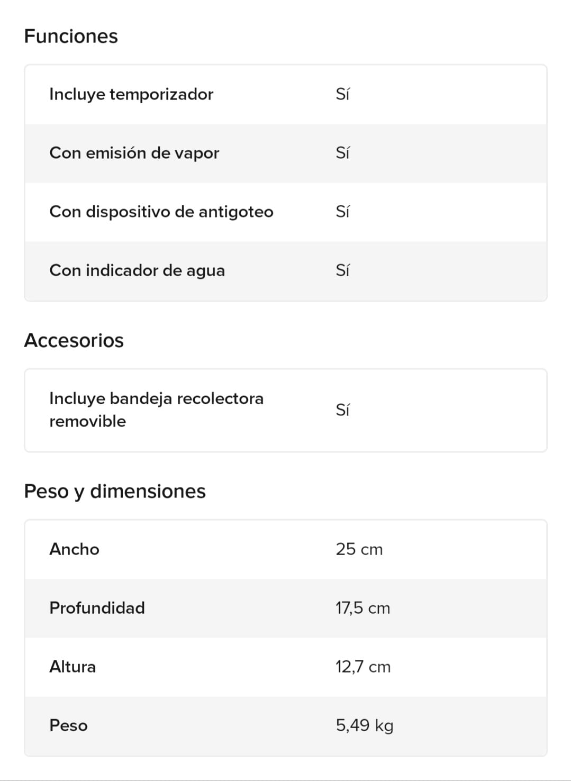Click the Sí value for dispositivo de antigoteo

click(x=342, y=212)
